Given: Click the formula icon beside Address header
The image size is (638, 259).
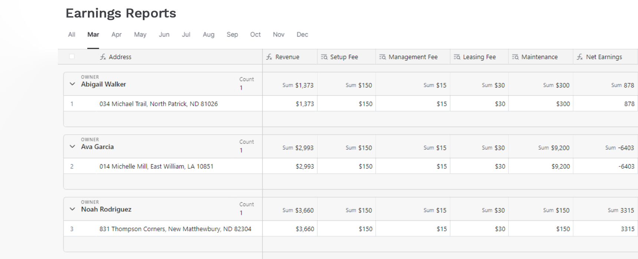Looking at the screenshot, I should (103, 57).
